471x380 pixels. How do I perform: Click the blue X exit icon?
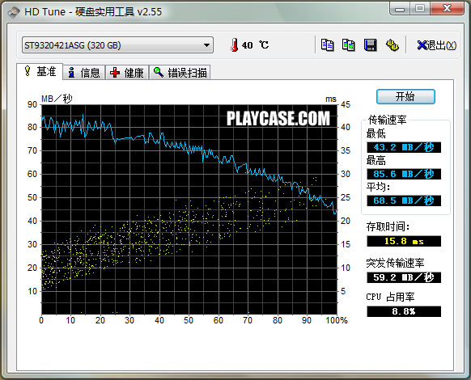422,45
